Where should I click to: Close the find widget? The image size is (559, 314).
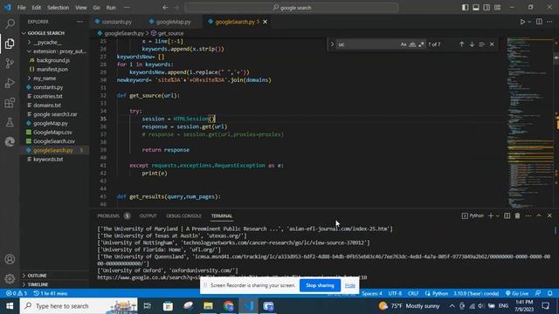(492, 44)
